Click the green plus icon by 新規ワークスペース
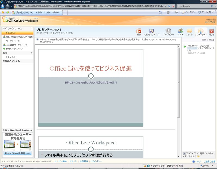Image resolution: width=217 pixels, height=169 pixels. 4,49
